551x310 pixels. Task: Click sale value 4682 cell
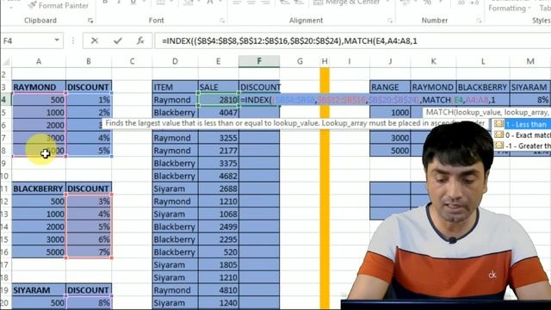click(x=218, y=176)
